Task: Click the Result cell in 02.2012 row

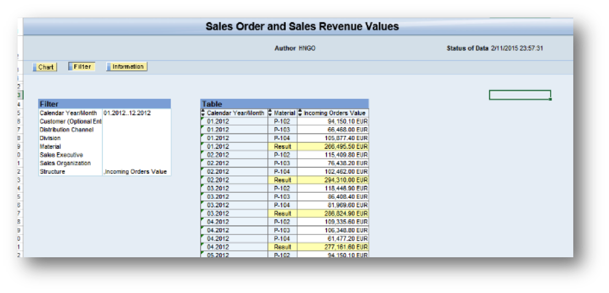Action: (x=283, y=180)
